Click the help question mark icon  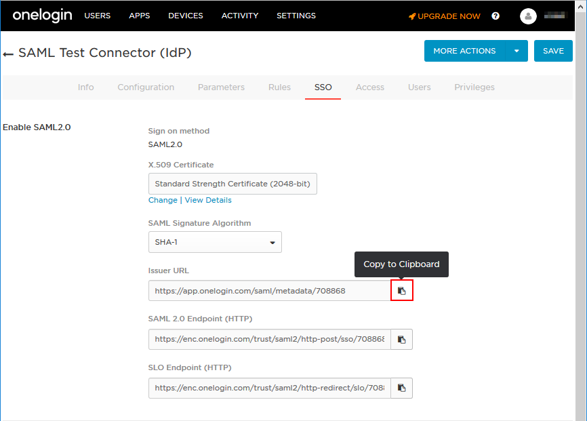tap(495, 16)
